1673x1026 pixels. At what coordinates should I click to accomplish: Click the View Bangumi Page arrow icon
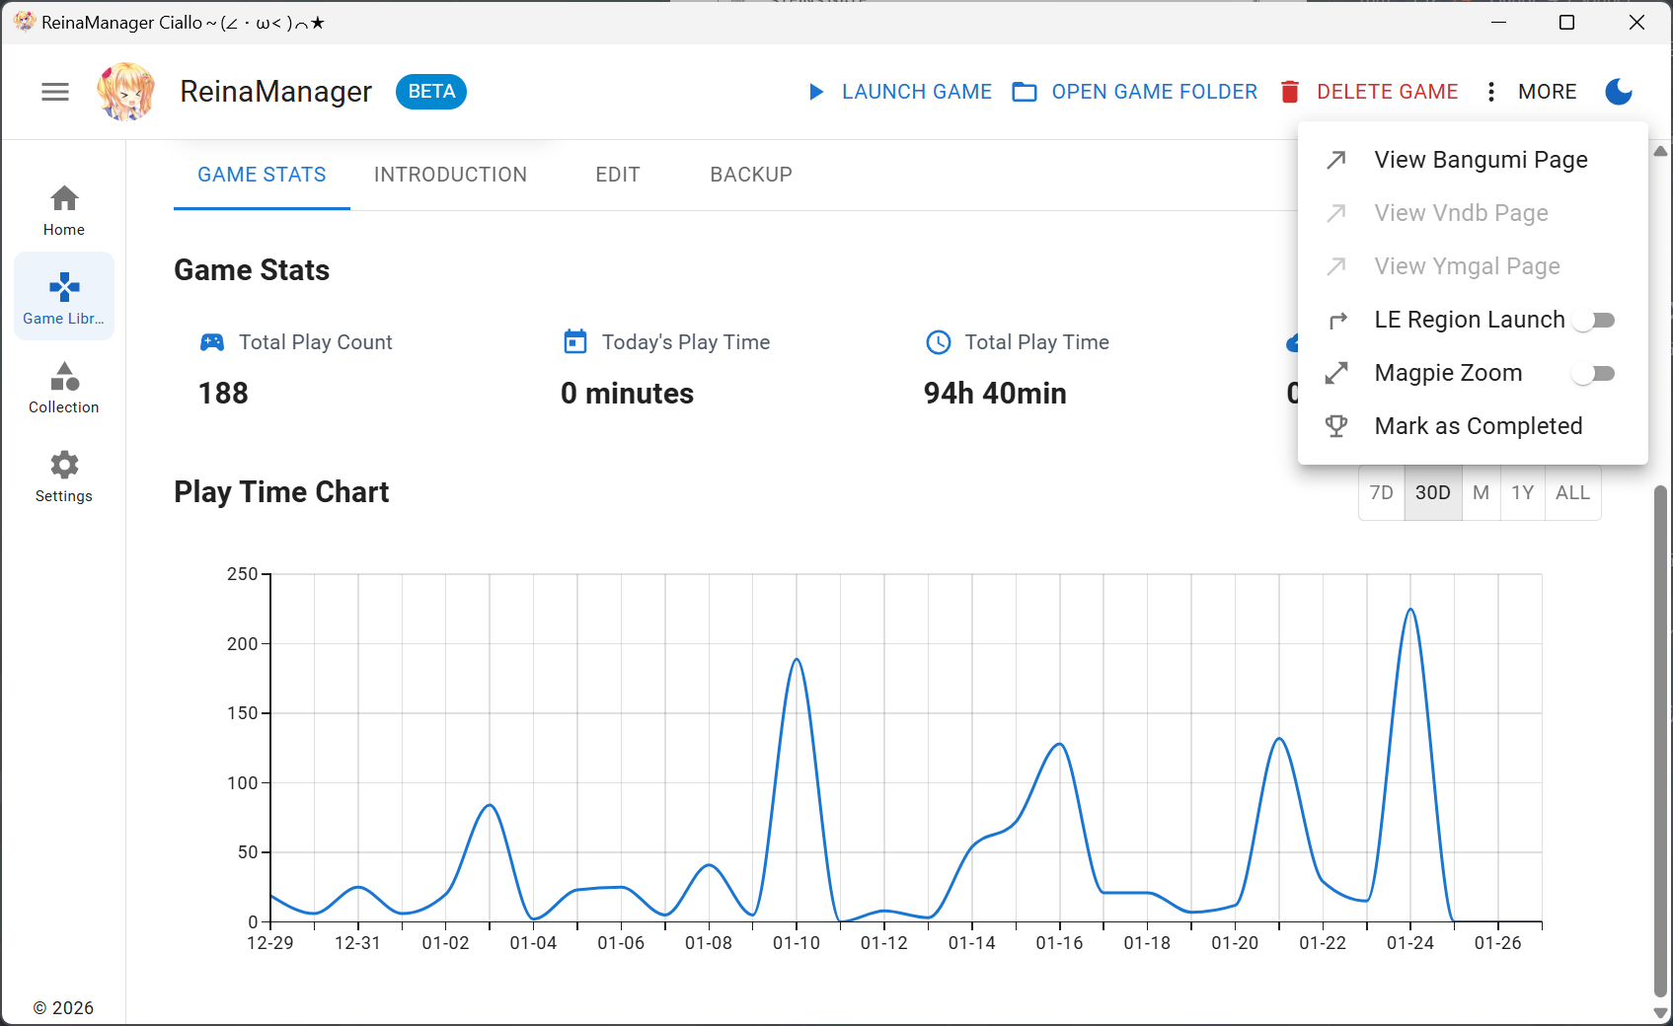pos(1336,160)
